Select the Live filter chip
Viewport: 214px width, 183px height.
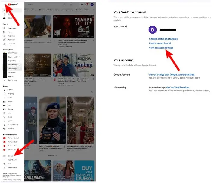(x=57, y=10)
